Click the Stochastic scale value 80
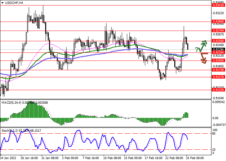The width and height of the screenshot is (226, 161). 214,134
